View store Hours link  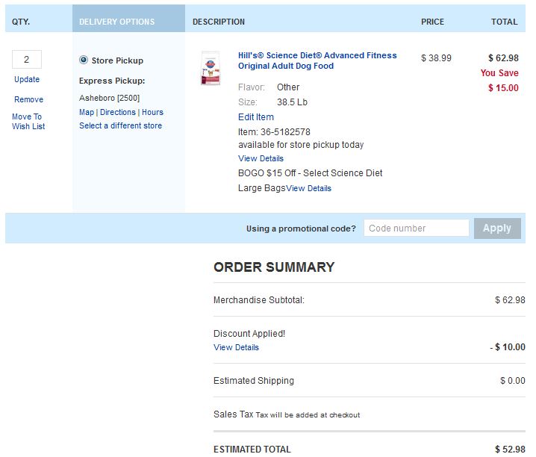pyautogui.click(x=152, y=112)
